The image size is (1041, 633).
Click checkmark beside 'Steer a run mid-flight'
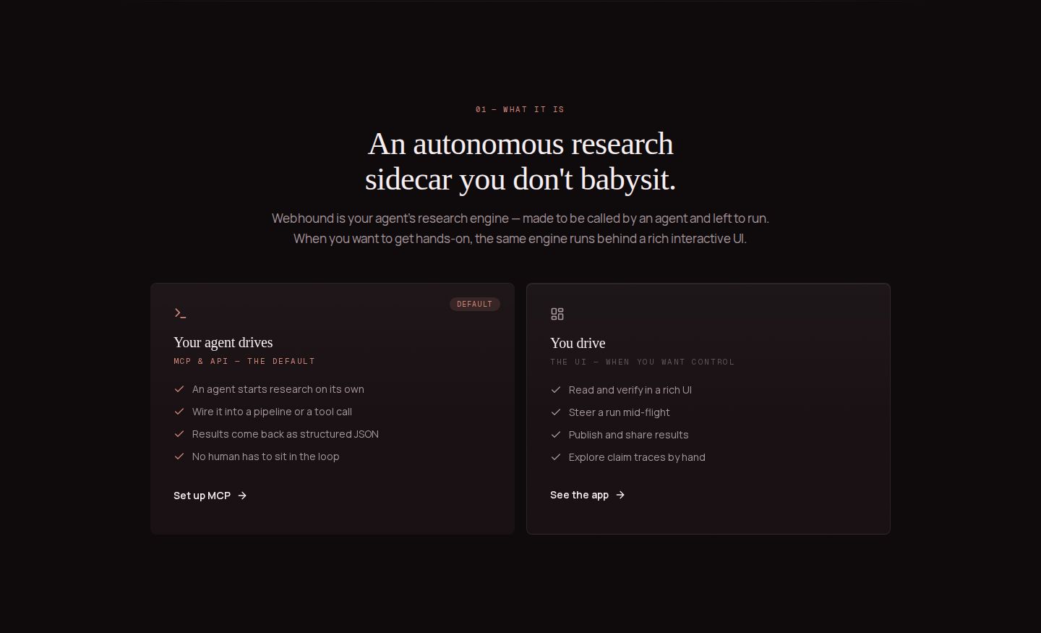click(x=556, y=412)
